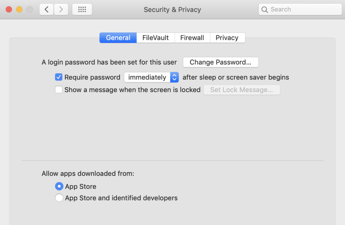
Task: Uncheck the Require password checkbox
Action: [x=59, y=77]
